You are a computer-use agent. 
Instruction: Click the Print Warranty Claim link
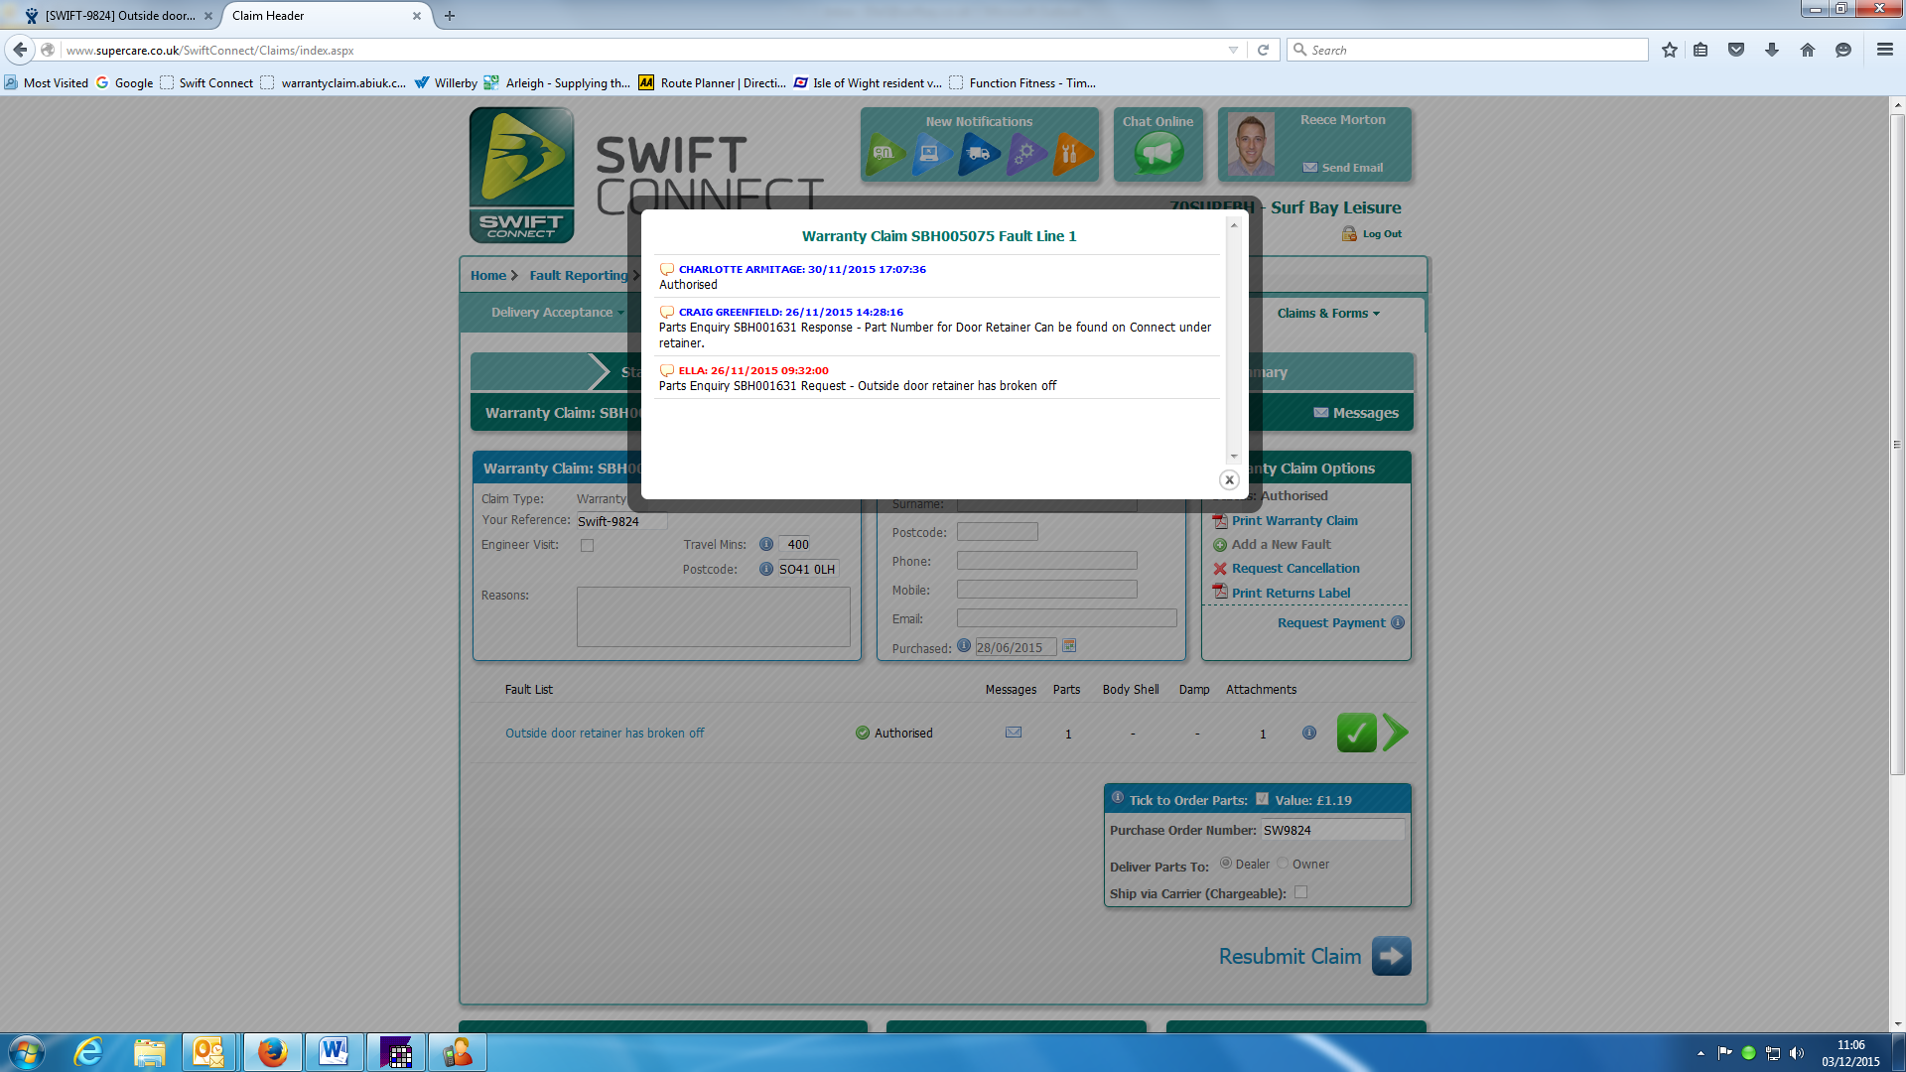[x=1294, y=520]
